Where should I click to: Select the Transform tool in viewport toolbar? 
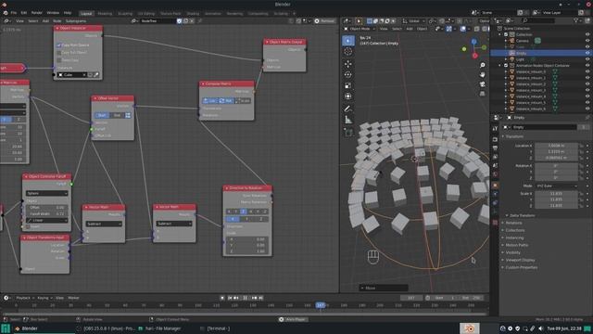pyautogui.click(x=348, y=96)
